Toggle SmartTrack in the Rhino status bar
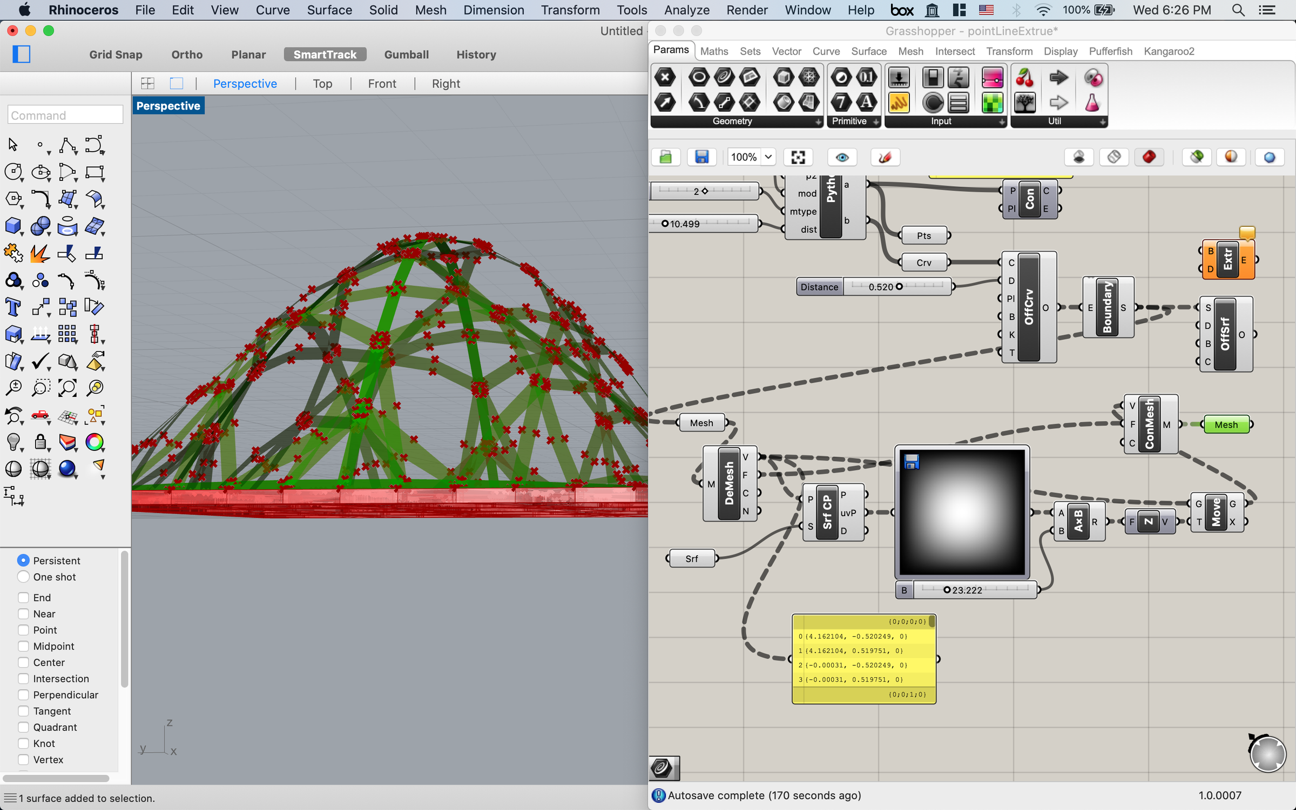This screenshot has width=1296, height=810. click(x=325, y=54)
